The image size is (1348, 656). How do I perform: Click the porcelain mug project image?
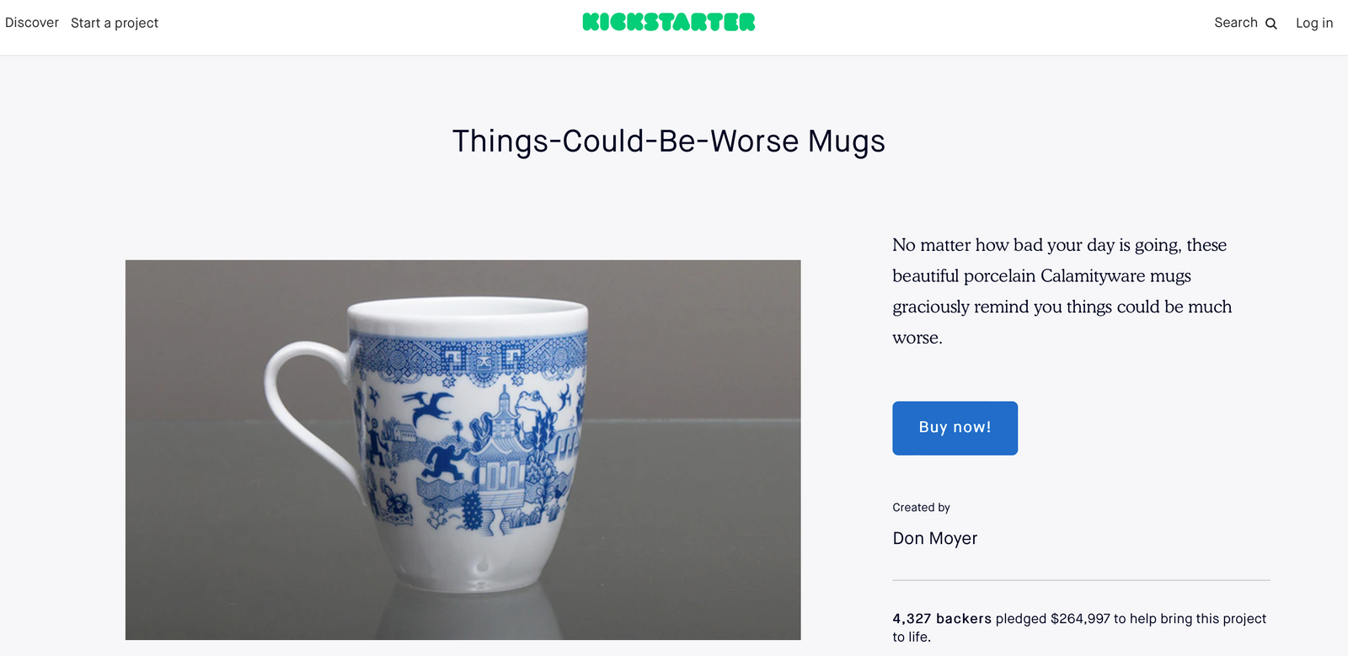coord(463,450)
